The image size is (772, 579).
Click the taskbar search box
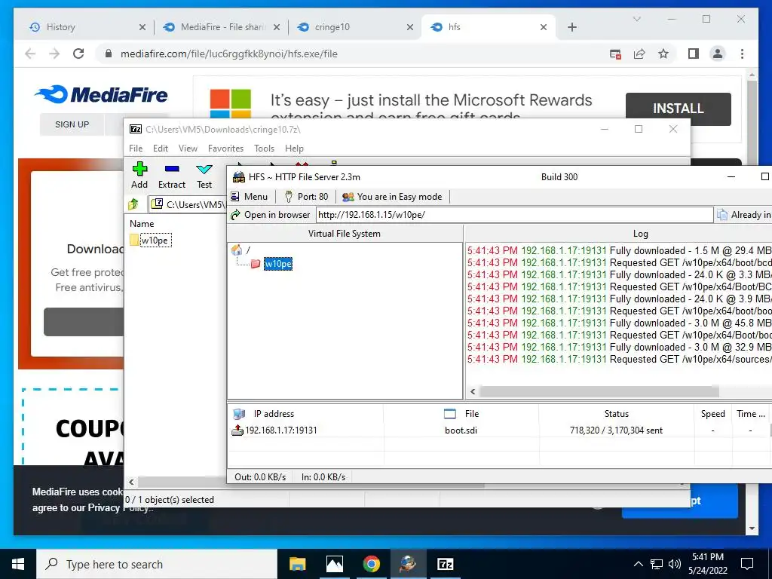157,564
